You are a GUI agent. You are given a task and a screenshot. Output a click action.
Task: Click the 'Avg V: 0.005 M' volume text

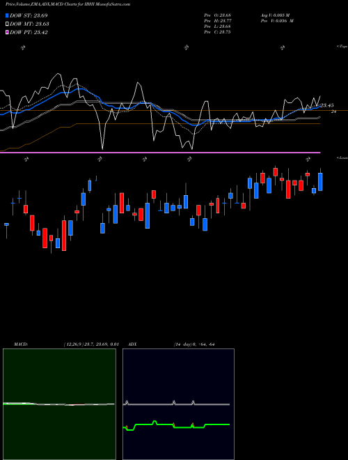coord(275,15)
